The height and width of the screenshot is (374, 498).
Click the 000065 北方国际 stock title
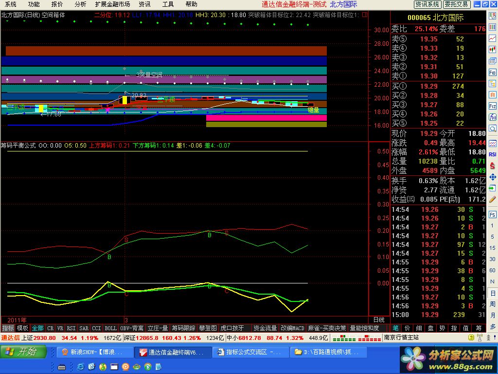[435, 18]
